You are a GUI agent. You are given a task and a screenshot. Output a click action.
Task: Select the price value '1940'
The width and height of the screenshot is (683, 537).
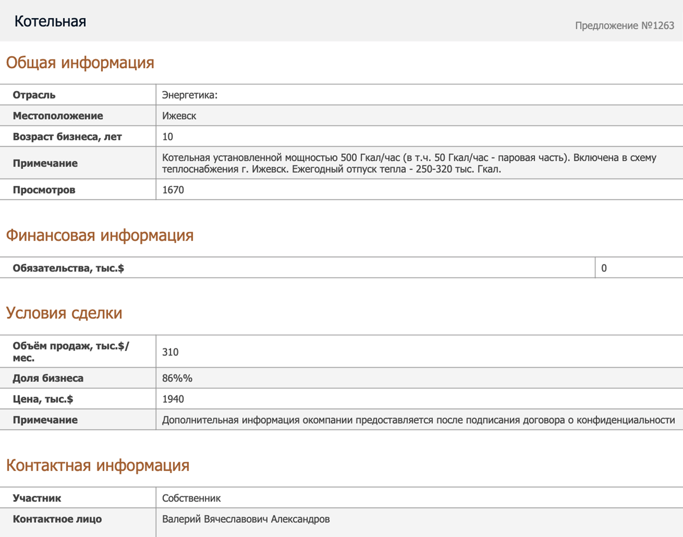[x=173, y=399]
